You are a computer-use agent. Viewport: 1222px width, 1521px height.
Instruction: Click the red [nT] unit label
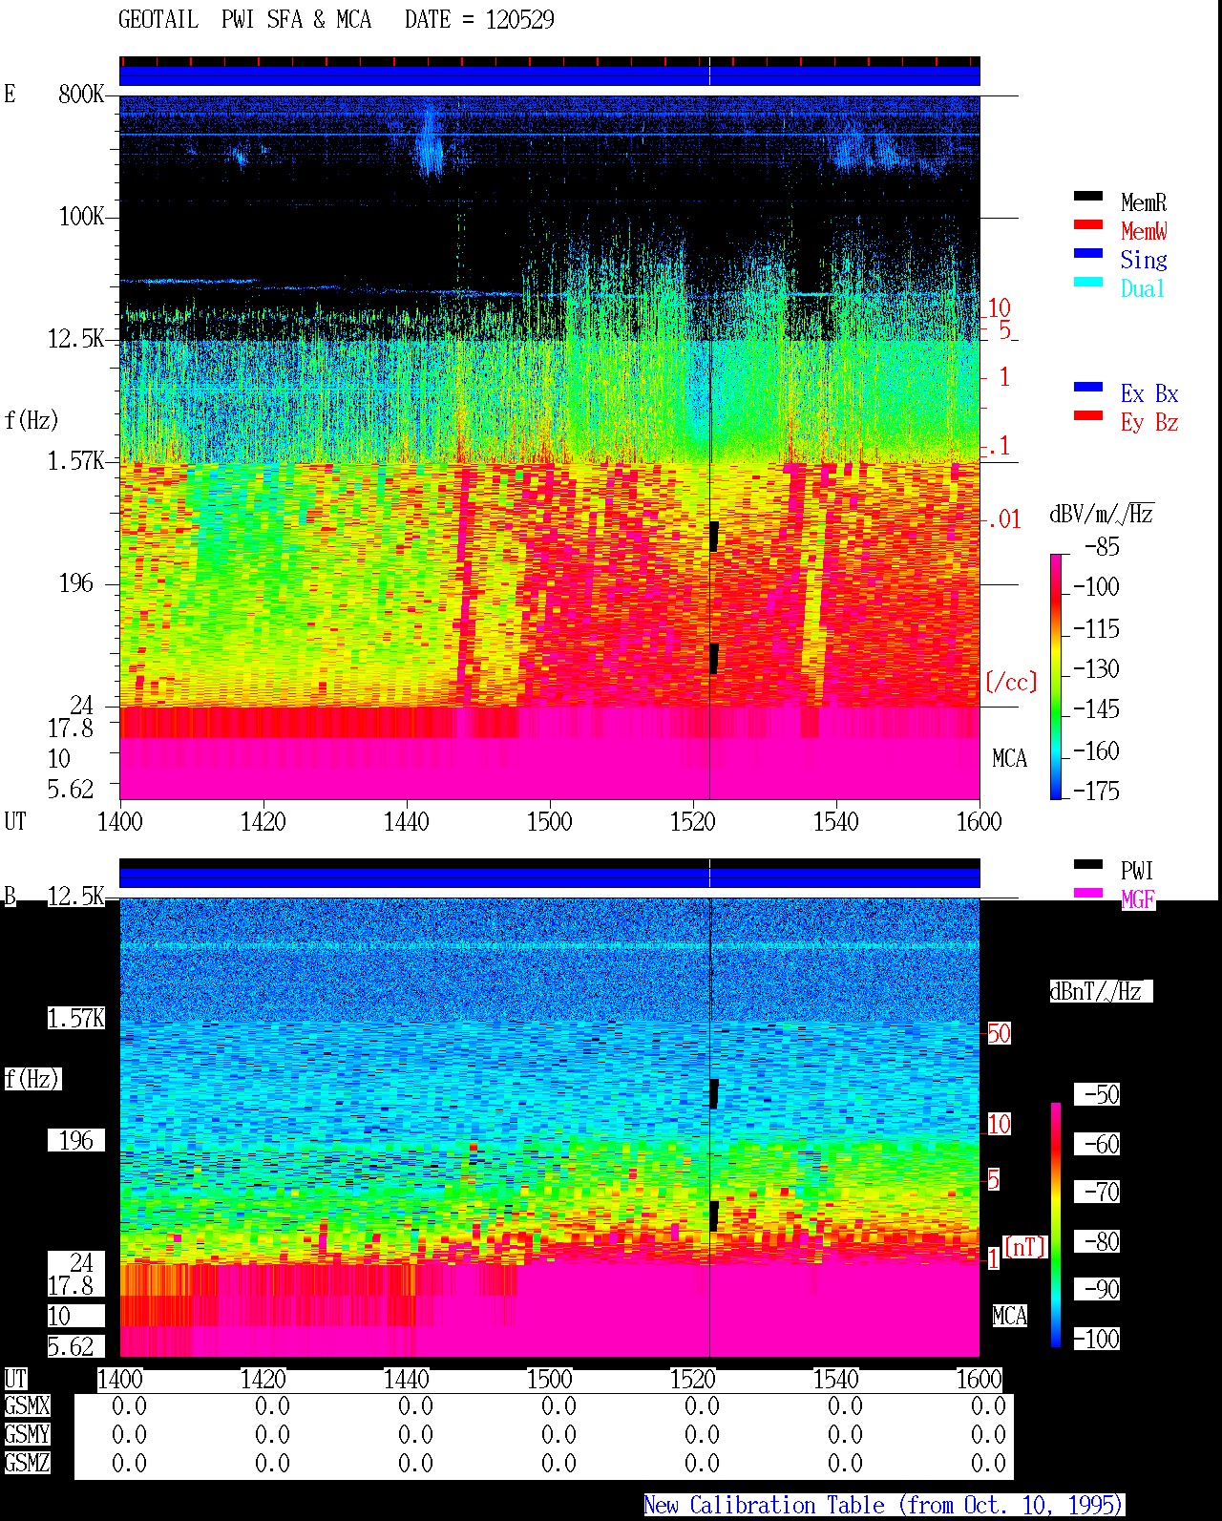click(x=1025, y=1247)
